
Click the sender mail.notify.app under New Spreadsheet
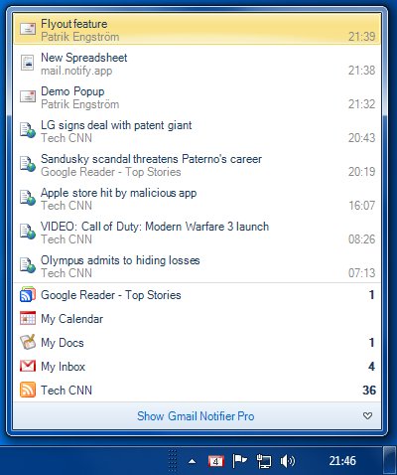tap(76, 71)
